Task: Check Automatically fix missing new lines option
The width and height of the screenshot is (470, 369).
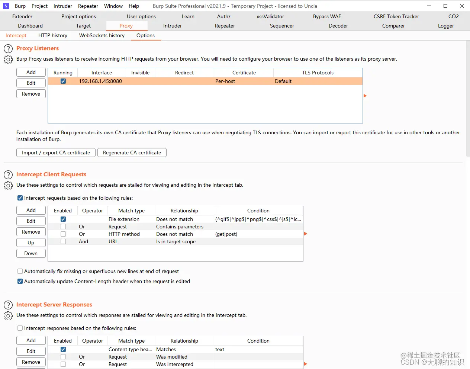Action: [20, 271]
